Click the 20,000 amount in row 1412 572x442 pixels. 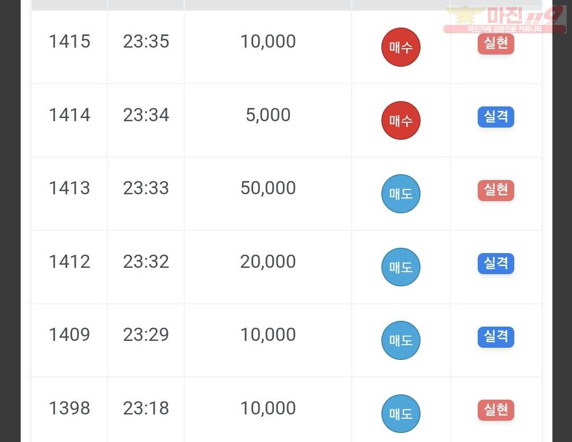pyautogui.click(x=268, y=261)
